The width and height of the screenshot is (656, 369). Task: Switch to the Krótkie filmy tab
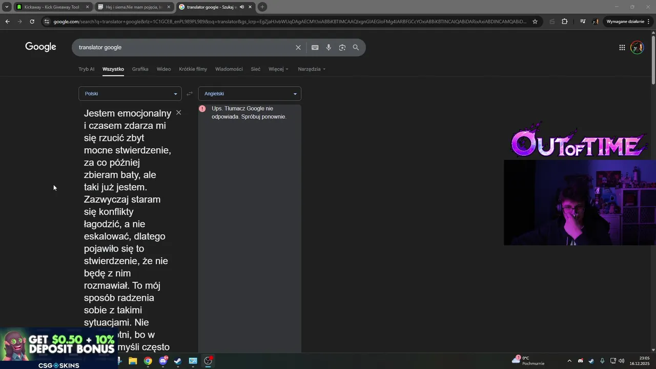click(193, 69)
